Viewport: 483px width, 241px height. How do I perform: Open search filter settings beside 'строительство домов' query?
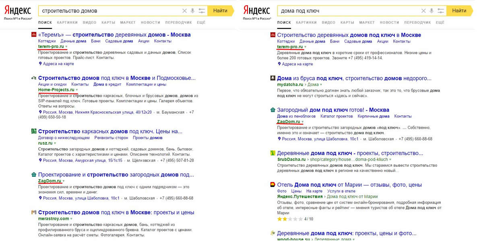(202, 11)
